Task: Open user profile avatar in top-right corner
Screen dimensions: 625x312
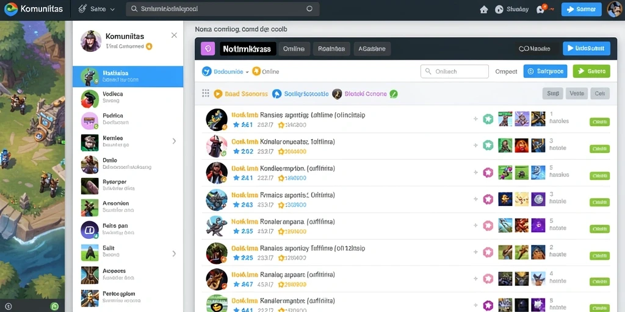Action: tap(614, 9)
